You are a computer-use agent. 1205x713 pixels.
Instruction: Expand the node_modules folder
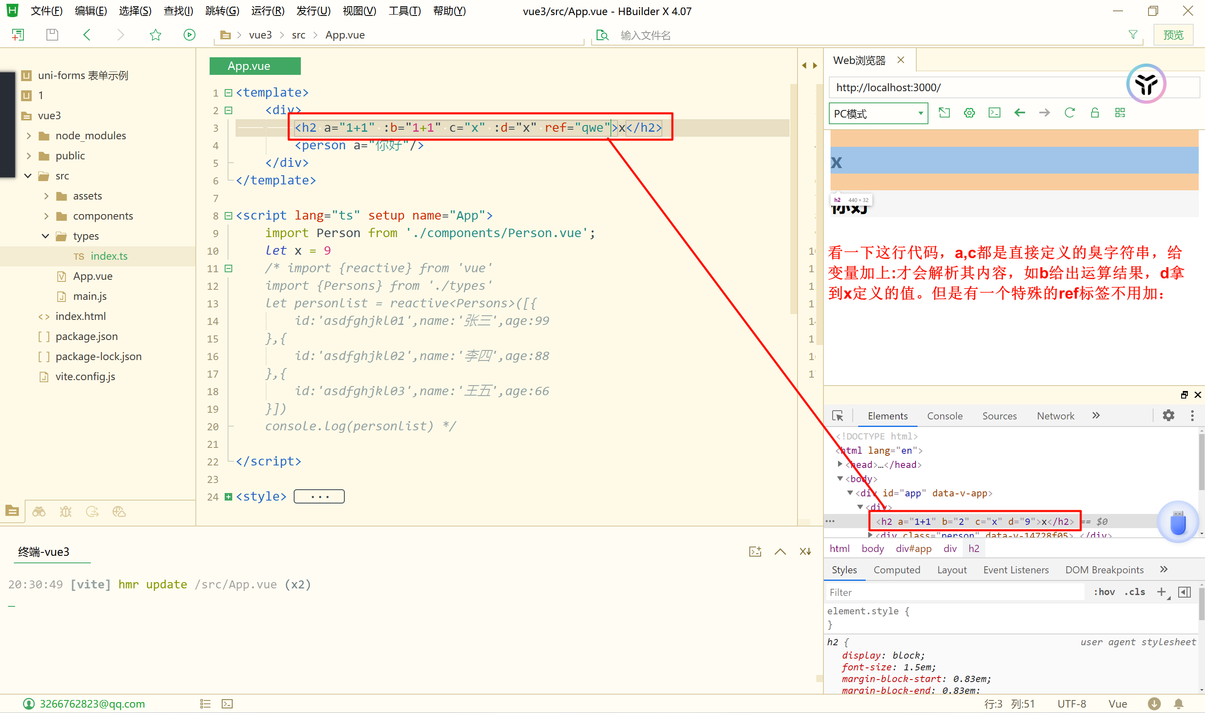29,136
